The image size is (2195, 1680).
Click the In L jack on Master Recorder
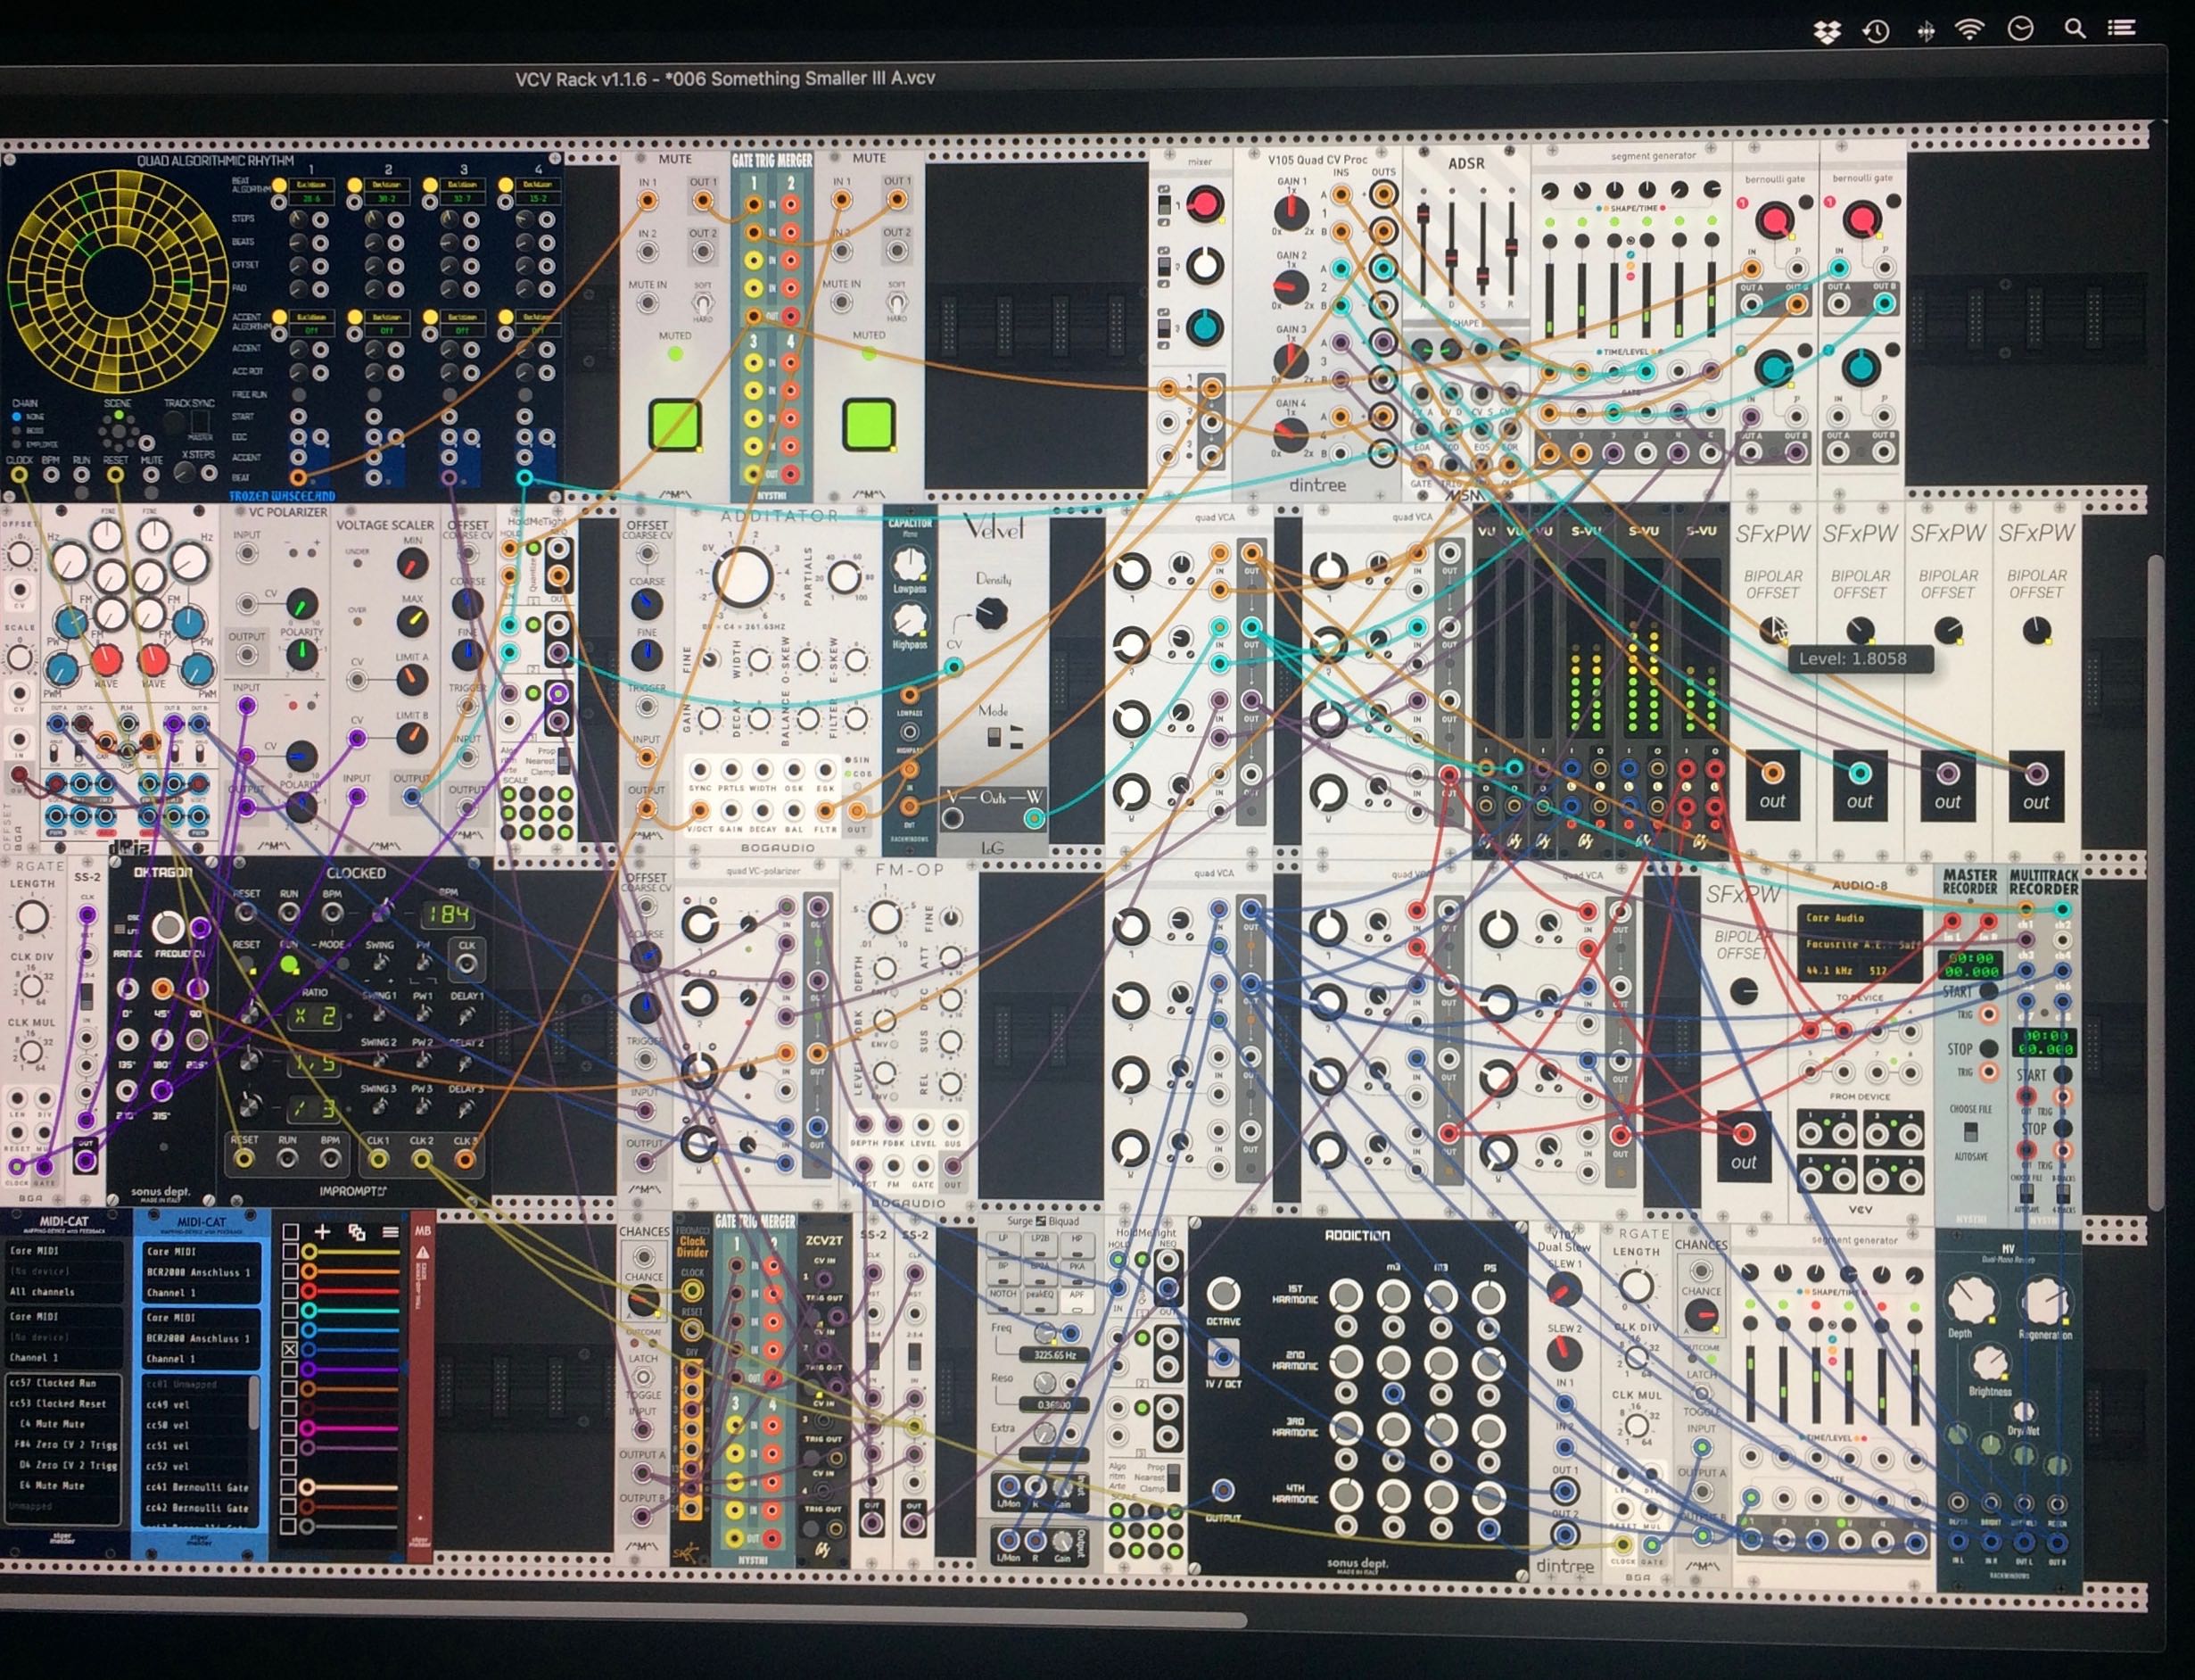1953,921
